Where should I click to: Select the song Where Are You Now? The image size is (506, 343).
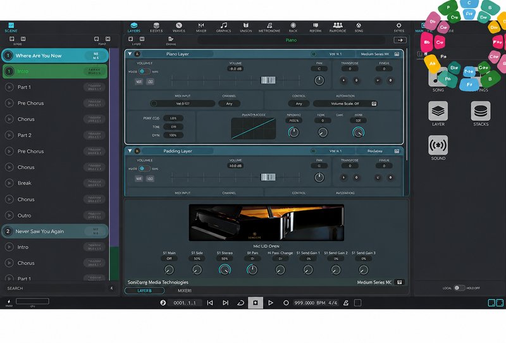click(55, 56)
